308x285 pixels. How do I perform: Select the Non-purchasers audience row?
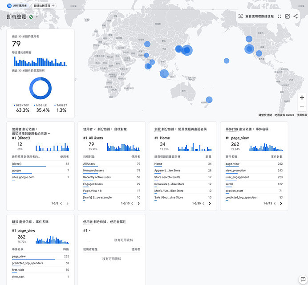112,171
